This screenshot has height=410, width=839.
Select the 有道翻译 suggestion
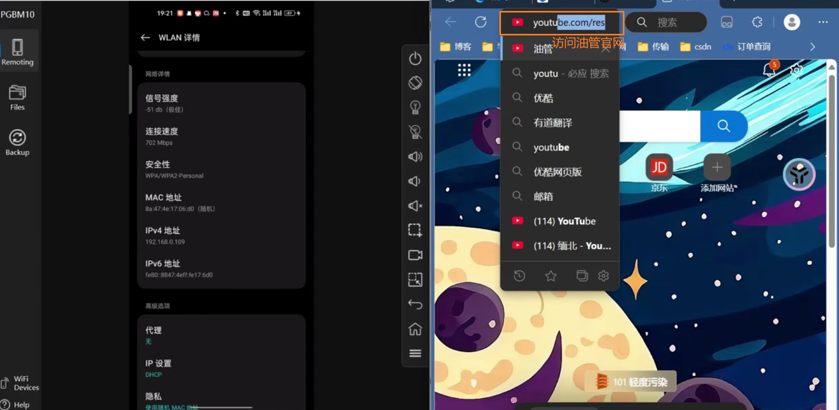560,122
